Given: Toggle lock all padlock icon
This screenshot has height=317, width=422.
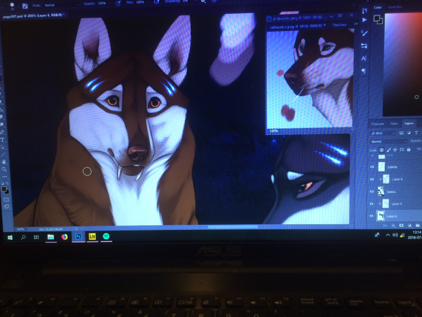Looking at the screenshot, I should 408,149.
